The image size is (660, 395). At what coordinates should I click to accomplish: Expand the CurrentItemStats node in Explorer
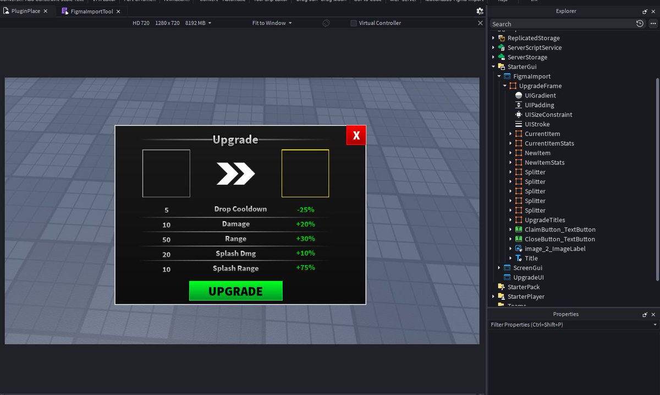point(511,143)
